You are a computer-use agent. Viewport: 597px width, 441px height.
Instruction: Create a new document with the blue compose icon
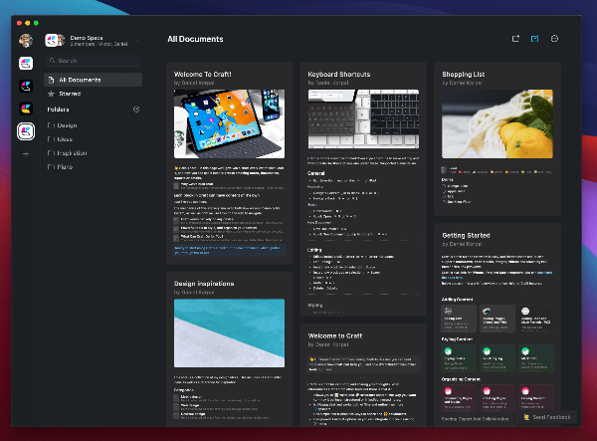click(x=535, y=39)
